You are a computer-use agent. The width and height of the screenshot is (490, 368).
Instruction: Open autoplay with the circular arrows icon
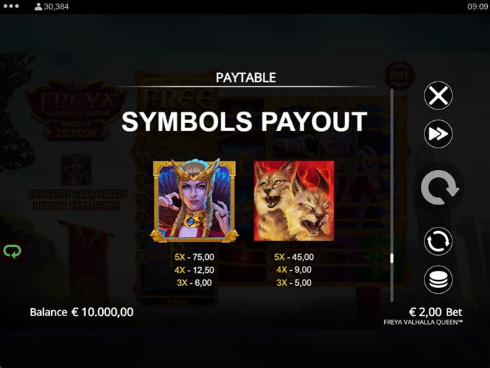click(438, 241)
